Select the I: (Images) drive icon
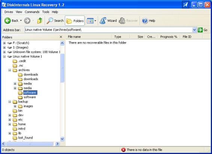The image size is (212, 154). (x=10, y=47)
